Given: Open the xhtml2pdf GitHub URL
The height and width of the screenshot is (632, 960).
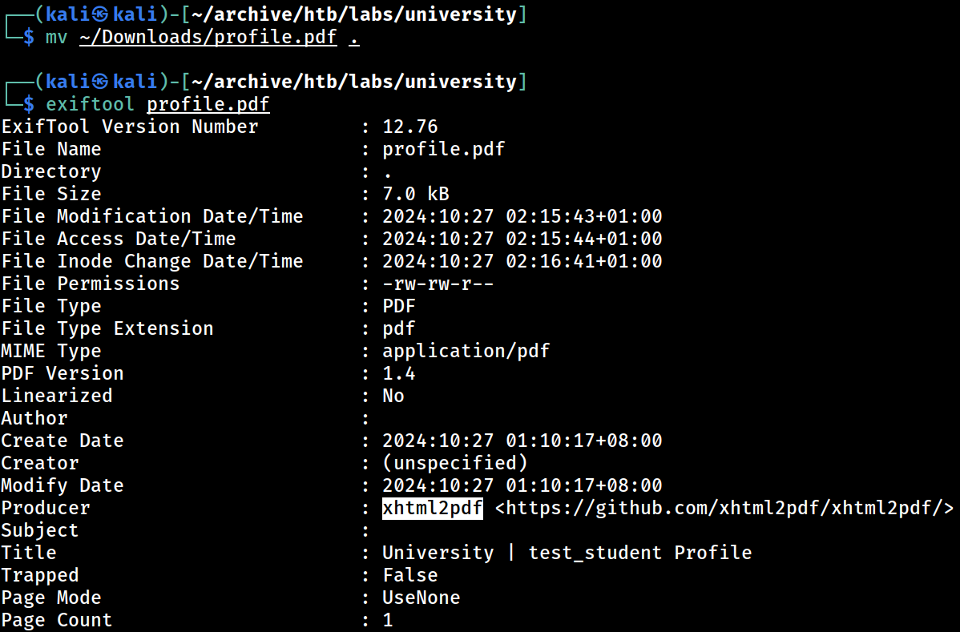Looking at the screenshot, I should click(x=724, y=508).
